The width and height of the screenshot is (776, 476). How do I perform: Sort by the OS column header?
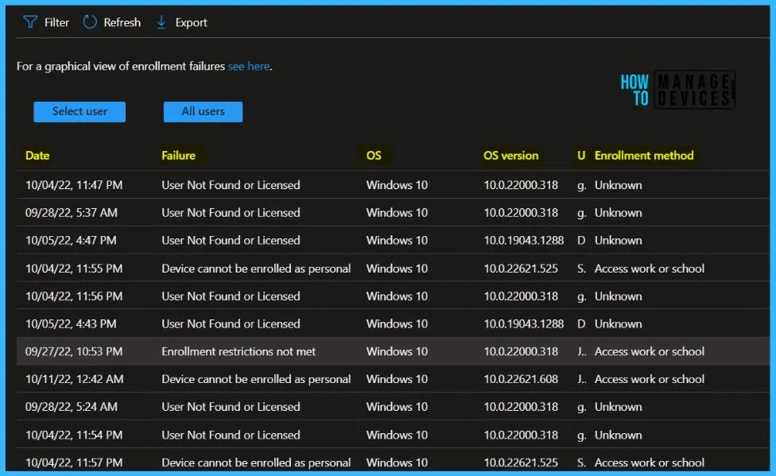pos(374,156)
